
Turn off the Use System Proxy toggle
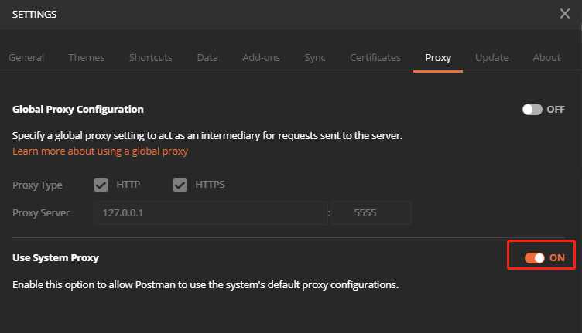click(x=535, y=257)
